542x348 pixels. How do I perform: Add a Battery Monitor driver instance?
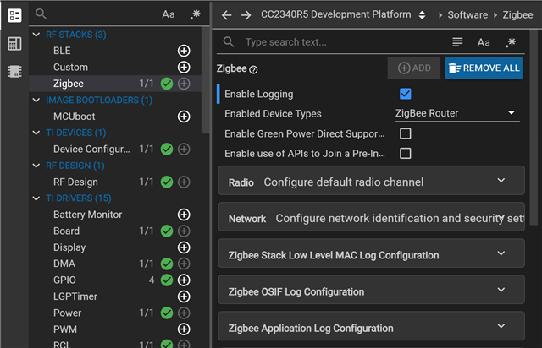184,215
